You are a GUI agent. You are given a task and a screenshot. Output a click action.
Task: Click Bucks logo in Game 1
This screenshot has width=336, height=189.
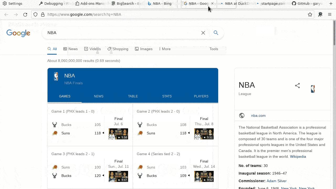click(x=55, y=125)
